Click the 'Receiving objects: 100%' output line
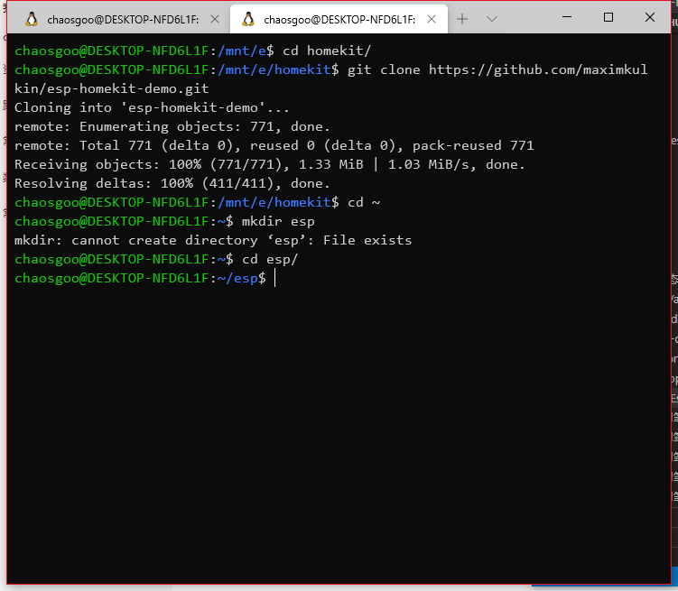Screen dimensions: 678x591 point(269,164)
